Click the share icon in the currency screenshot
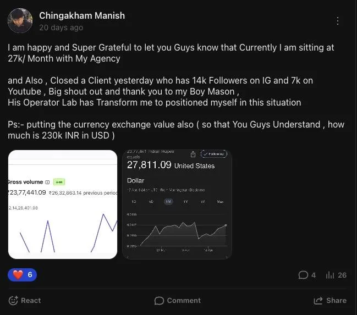Screen dimensions: 357x315 [193, 154]
